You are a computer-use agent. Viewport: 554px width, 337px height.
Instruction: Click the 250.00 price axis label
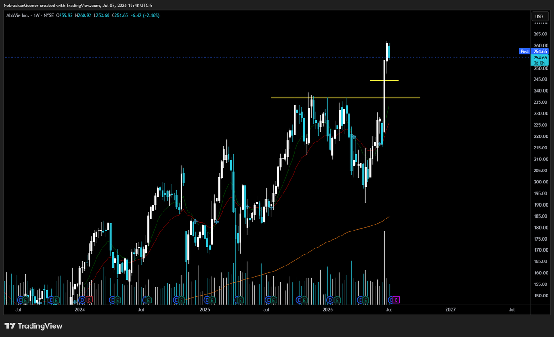click(540, 68)
